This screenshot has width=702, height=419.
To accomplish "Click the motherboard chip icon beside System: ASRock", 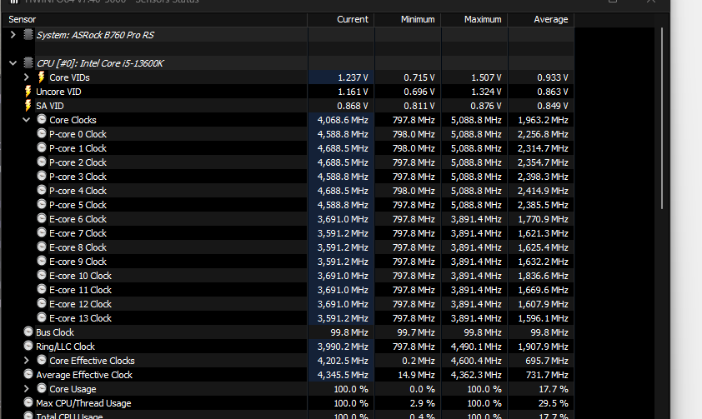I will pyautogui.click(x=28, y=34).
